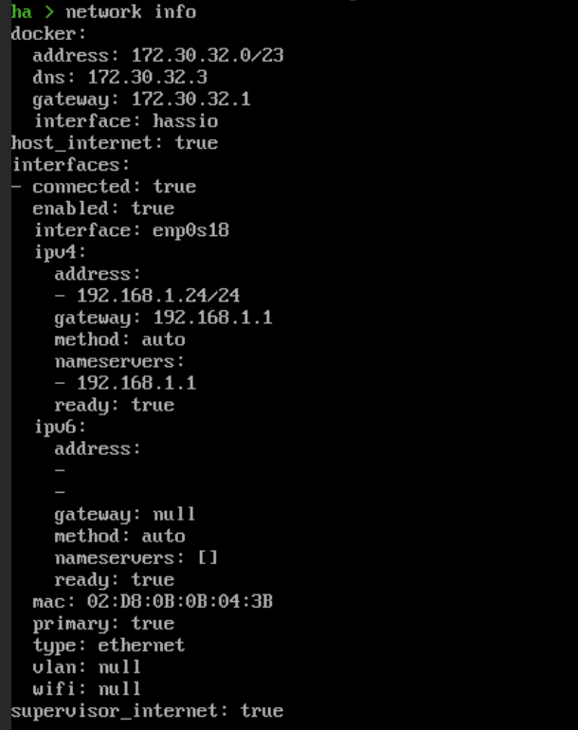This screenshot has height=730, width=578.
Task: Select IPv4 address 192.168.1.24/24
Action: (x=158, y=296)
